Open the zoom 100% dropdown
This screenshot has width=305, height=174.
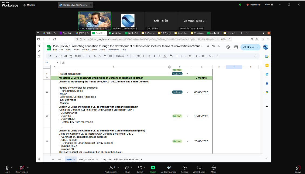tap(80, 56)
